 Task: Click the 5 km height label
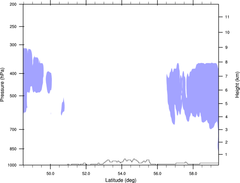226,104
